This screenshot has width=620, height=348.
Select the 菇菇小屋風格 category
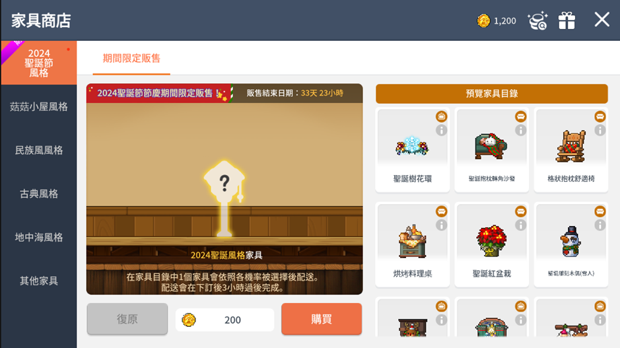coord(39,106)
